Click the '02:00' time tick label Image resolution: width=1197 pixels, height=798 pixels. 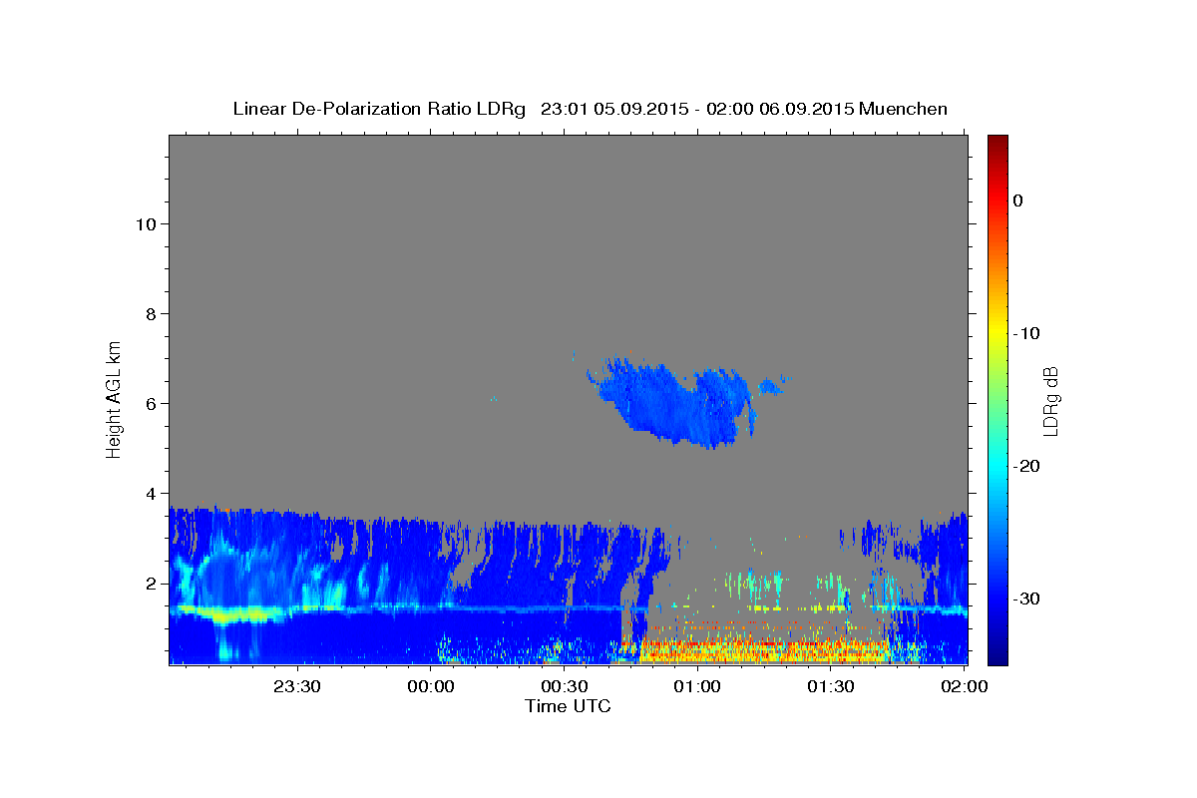point(965,686)
